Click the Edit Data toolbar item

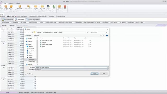[3, 16]
